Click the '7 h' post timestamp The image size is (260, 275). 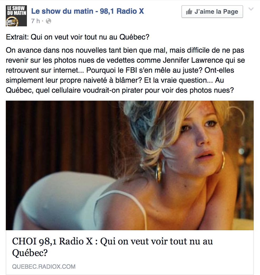pyautogui.click(x=36, y=21)
